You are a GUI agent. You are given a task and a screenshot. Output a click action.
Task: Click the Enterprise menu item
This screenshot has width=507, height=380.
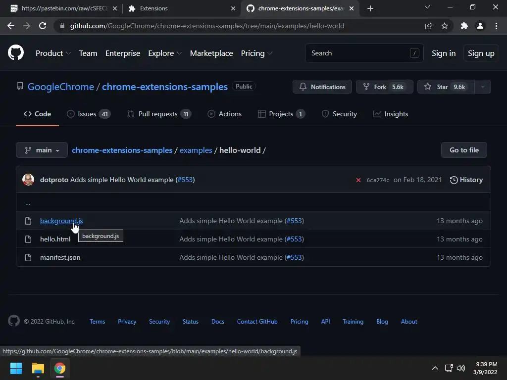pyautogui.click(x=123, y=53)
